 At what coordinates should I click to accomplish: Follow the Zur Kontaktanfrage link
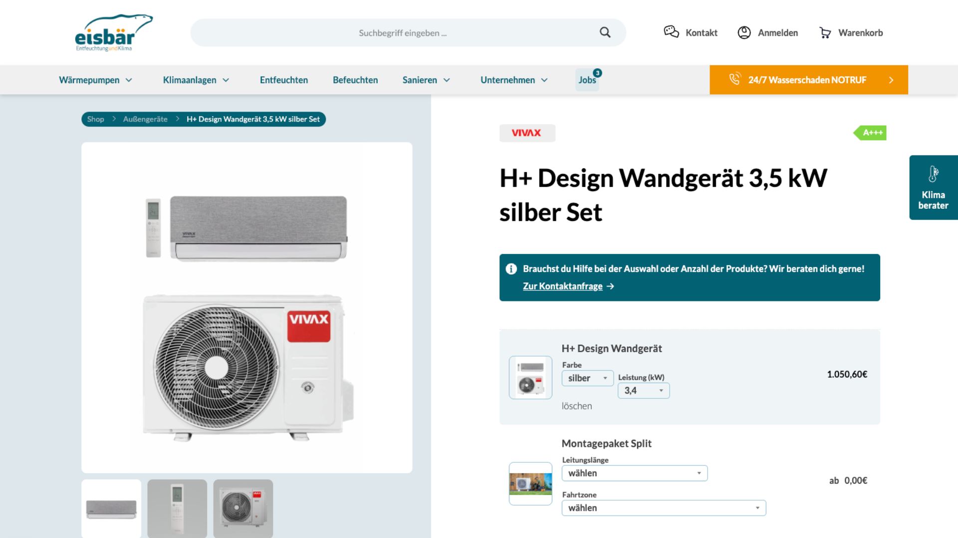563,286
